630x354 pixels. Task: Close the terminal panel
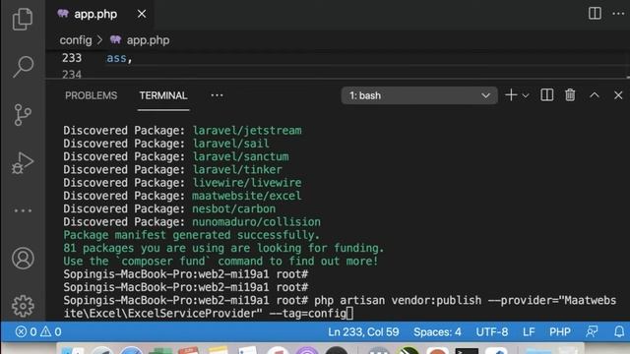(x=618, y=95)
